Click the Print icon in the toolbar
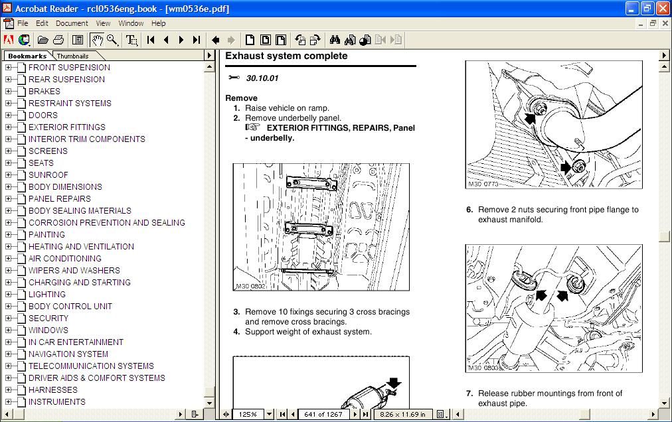 58,40
